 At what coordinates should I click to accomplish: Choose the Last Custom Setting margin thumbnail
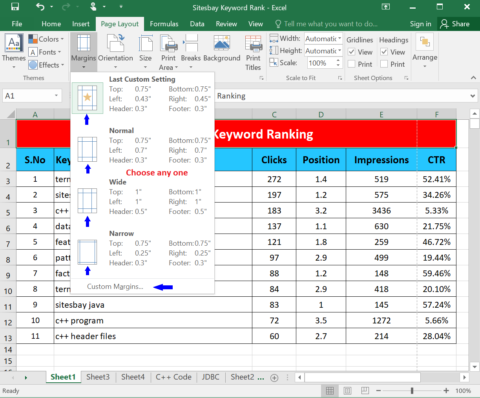(88, 98)
